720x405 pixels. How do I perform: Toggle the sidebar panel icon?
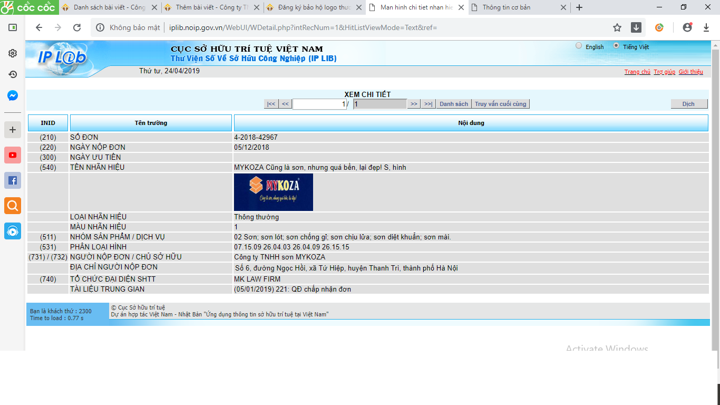pyautogui.click(x=13, y=27)
